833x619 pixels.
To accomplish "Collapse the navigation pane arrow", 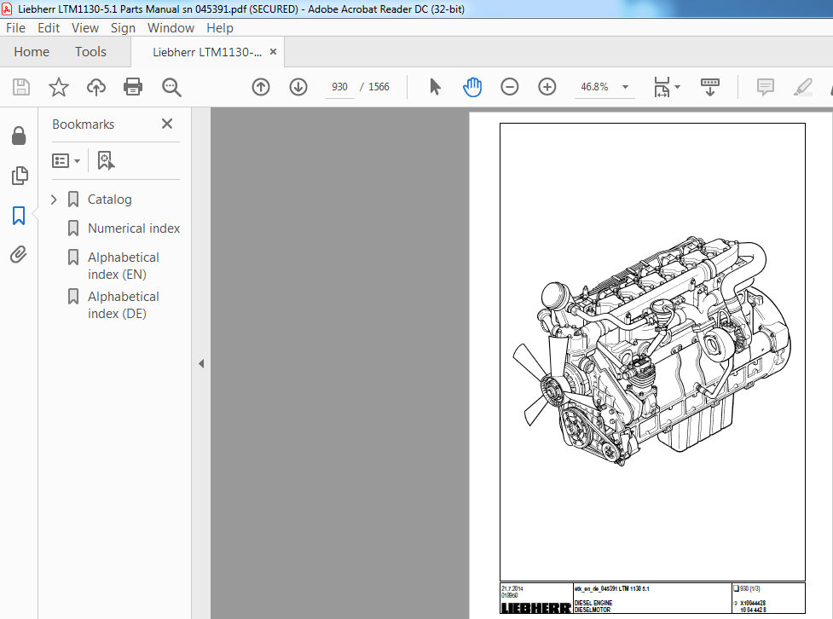I will click(x=201, y=363).
